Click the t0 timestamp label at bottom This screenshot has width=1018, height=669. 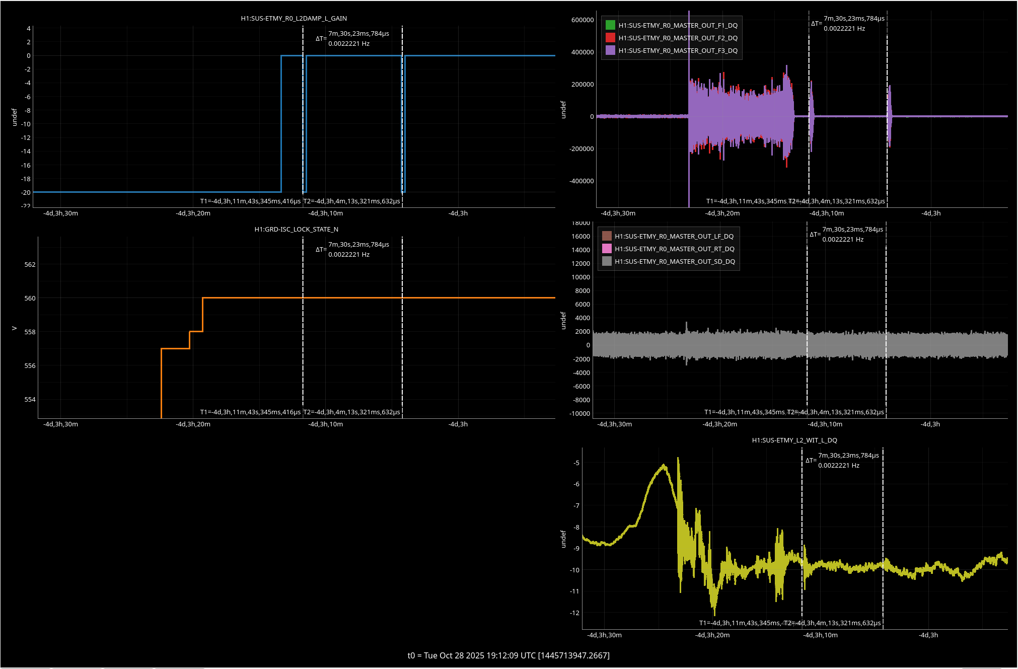pos(508,655)
